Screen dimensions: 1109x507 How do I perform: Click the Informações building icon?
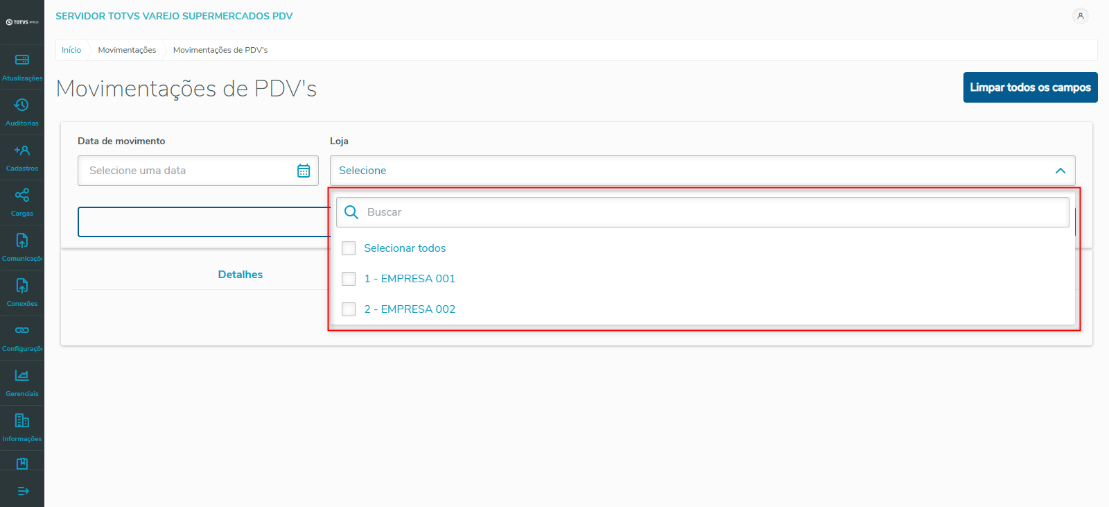(22, 420)
